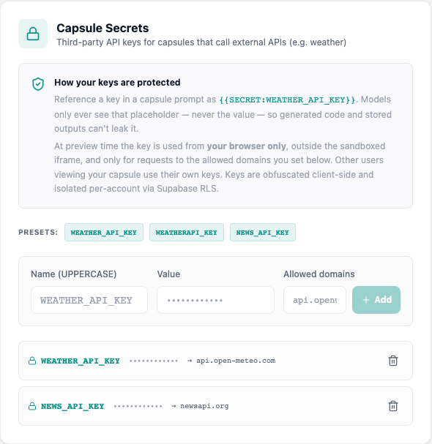The width and height of the screenshot is (432, 444).
Task: Click the arrow before api.open-meteo.com
Action: pos(190,361)
